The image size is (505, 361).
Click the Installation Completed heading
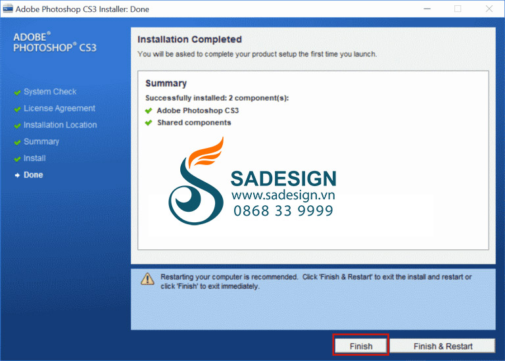click(x=189, y=39)
